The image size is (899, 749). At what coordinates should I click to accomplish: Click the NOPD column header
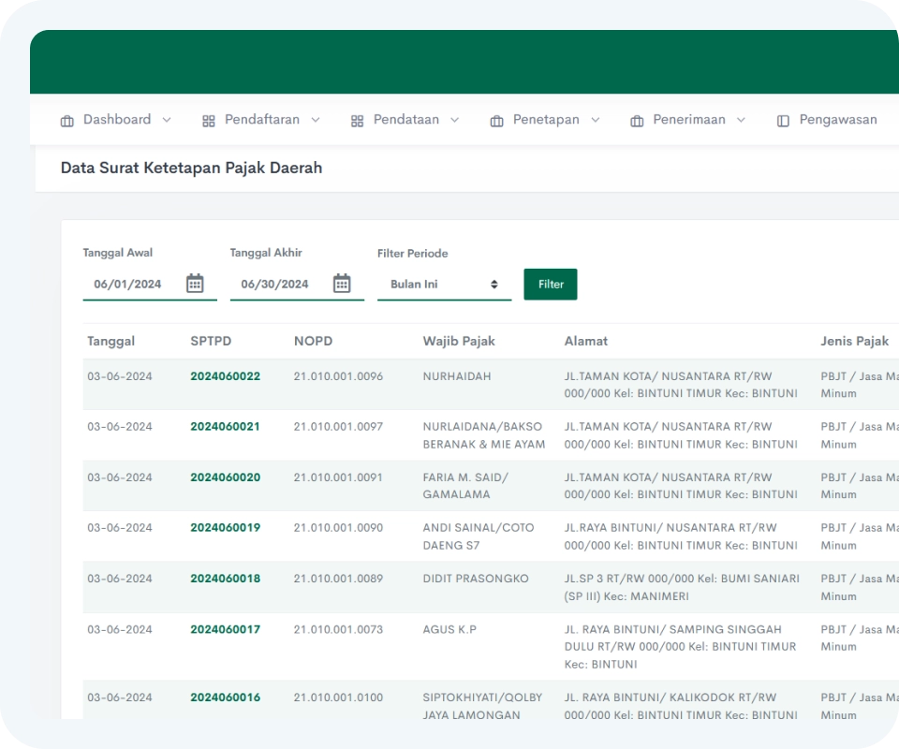pos(313,341)
